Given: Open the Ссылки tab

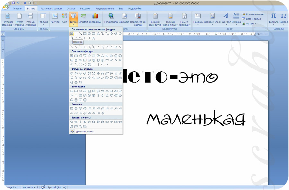Looking at the screenshot, I should coord(71,8).
